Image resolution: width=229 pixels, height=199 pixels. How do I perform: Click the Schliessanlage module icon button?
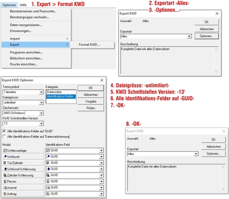point(23,151)
